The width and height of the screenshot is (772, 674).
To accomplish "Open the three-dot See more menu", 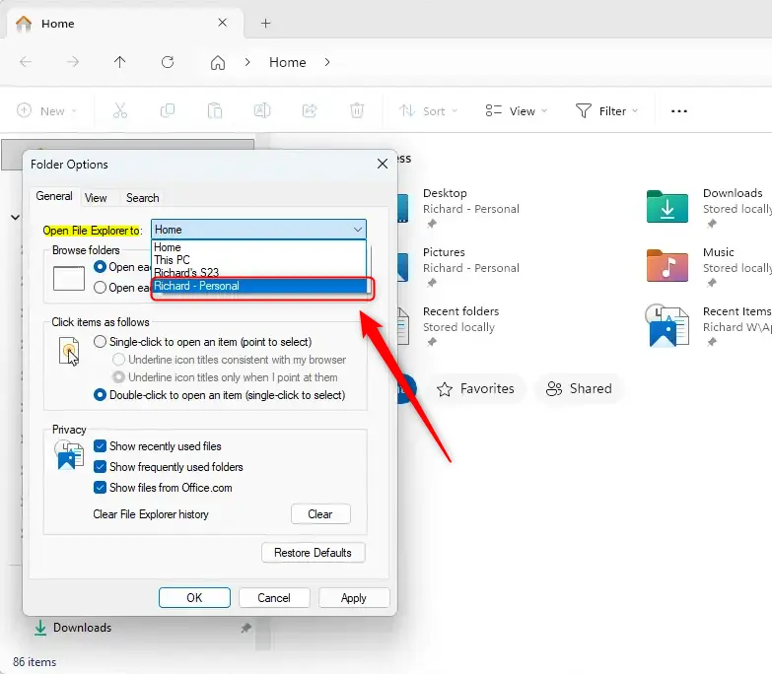I will point(679,111).
